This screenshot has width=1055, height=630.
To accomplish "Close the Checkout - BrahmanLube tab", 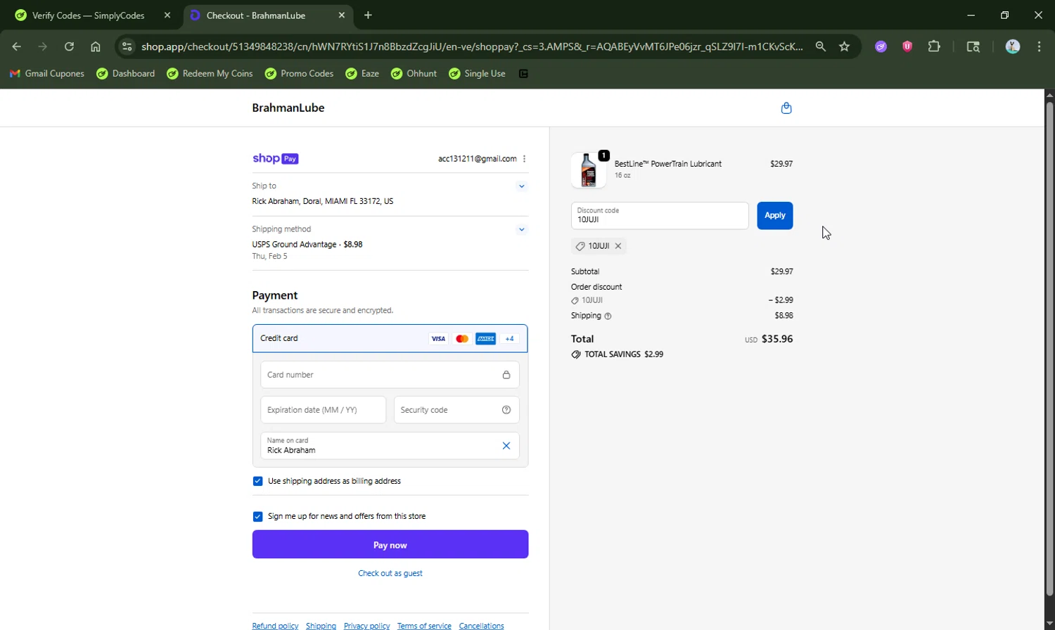I will (342, 15).
